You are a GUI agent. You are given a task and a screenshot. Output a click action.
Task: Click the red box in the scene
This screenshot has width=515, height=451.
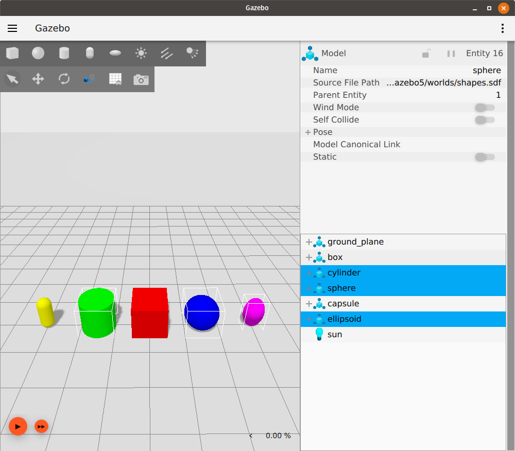pos(150,313)
